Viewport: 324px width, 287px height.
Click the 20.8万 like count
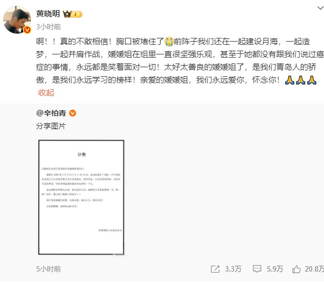tap(314, 269)
